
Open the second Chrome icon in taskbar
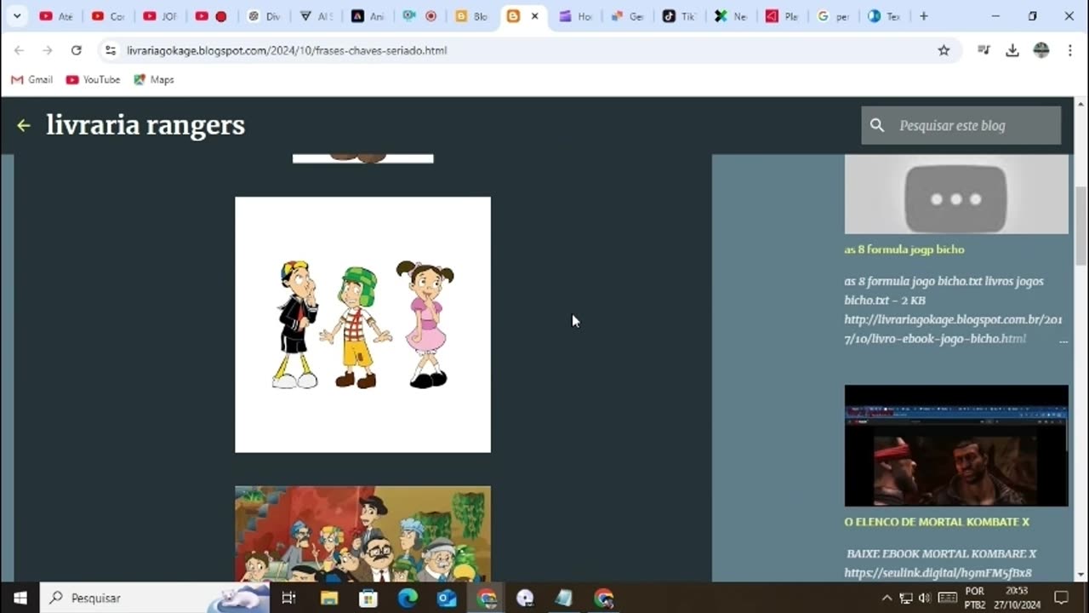coord(604,598)
